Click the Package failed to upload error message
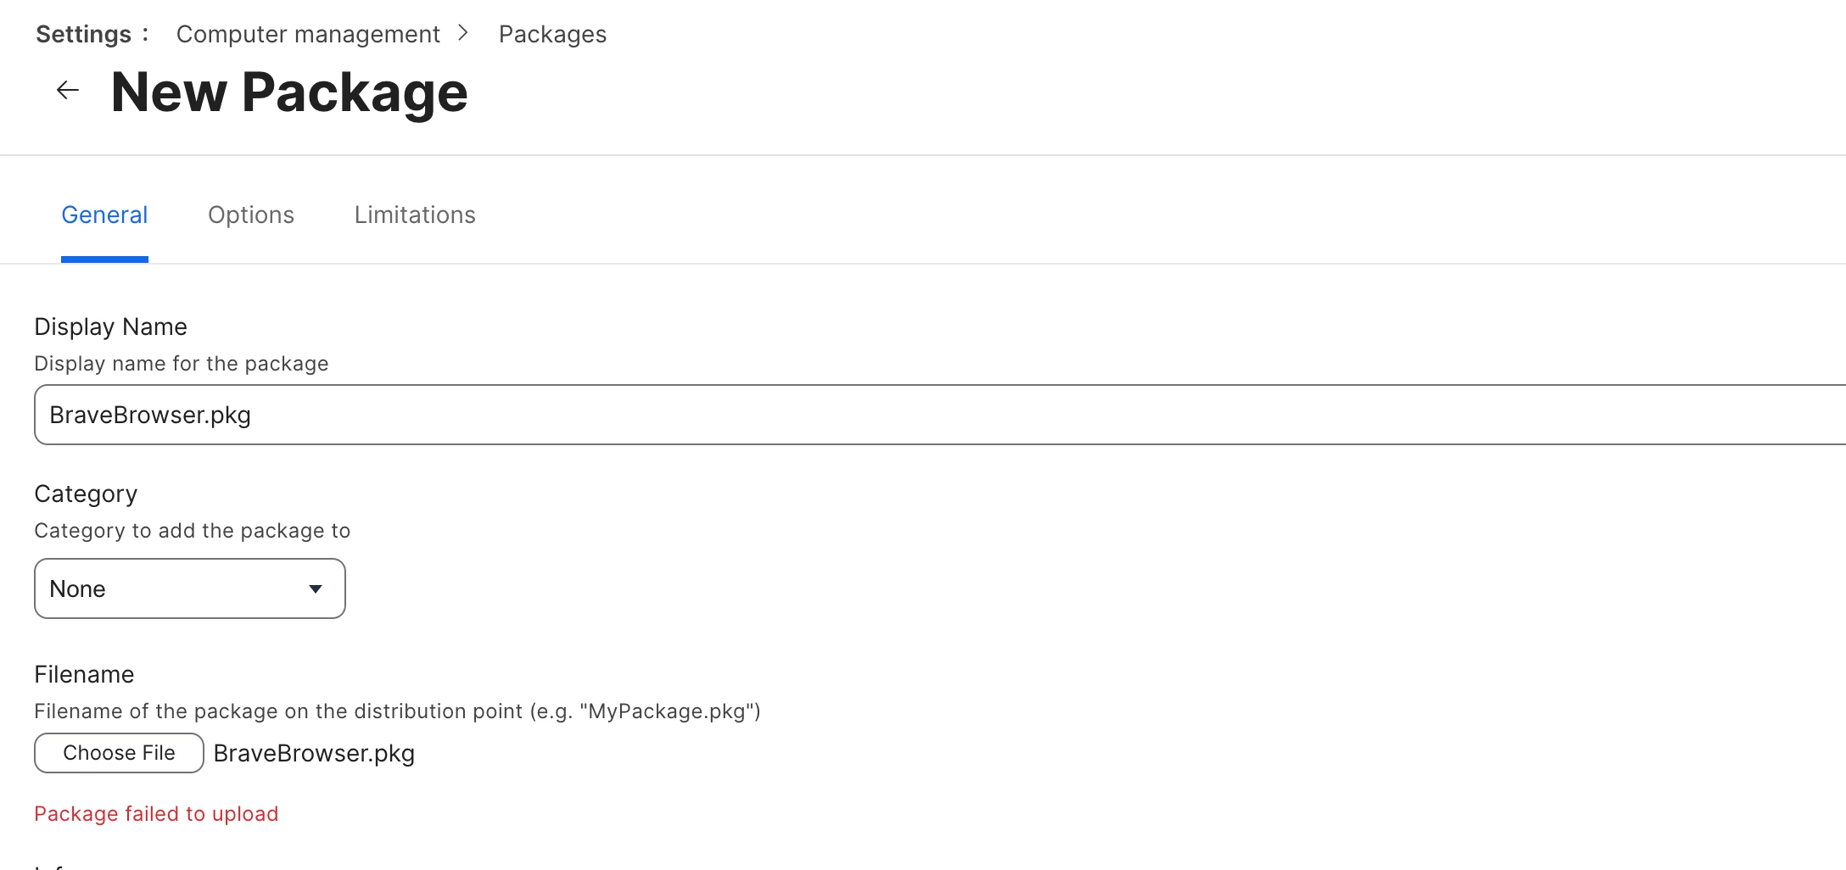 coord(156,813)
